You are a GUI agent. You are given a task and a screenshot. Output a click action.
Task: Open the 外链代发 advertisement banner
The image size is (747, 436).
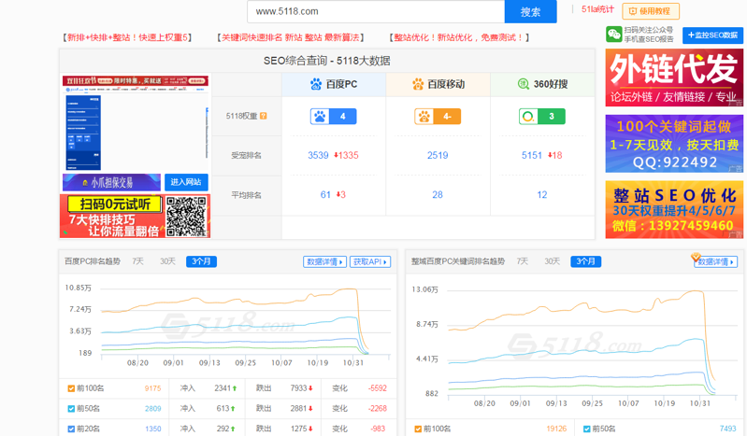coord(674,77)
